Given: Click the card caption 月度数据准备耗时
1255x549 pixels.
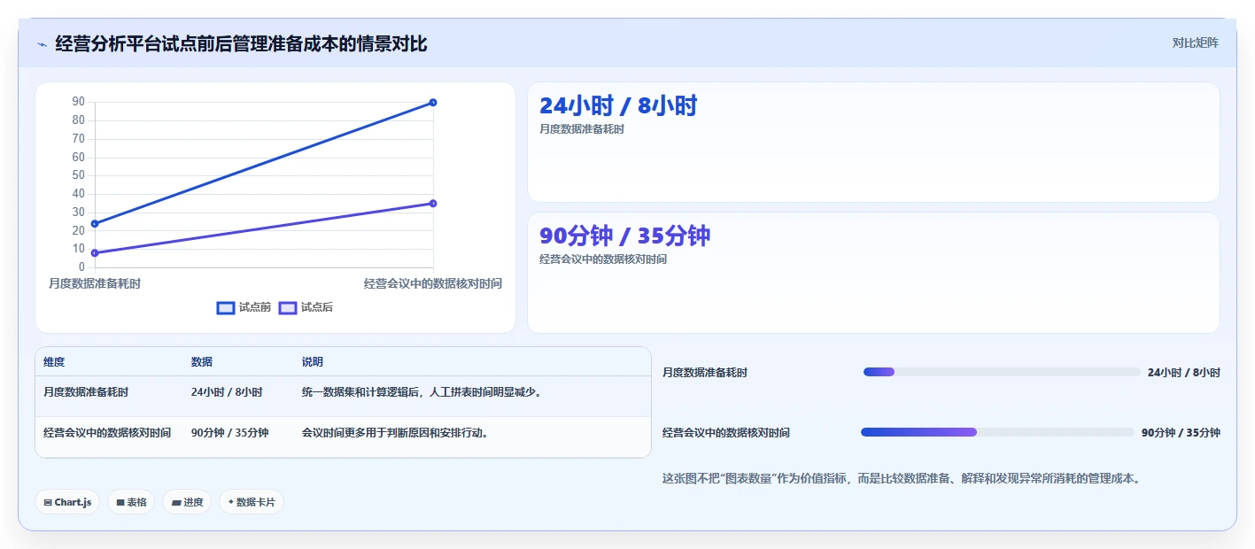Looking at the screenshot, I should point(582,129).
